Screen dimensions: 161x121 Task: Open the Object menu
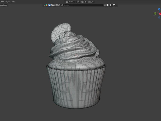point(8,2)
